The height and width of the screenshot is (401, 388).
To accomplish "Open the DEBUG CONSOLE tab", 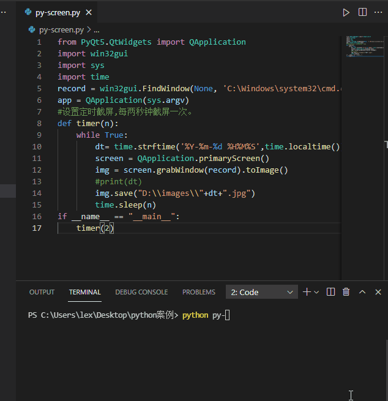I will click(x=141, y=292).
